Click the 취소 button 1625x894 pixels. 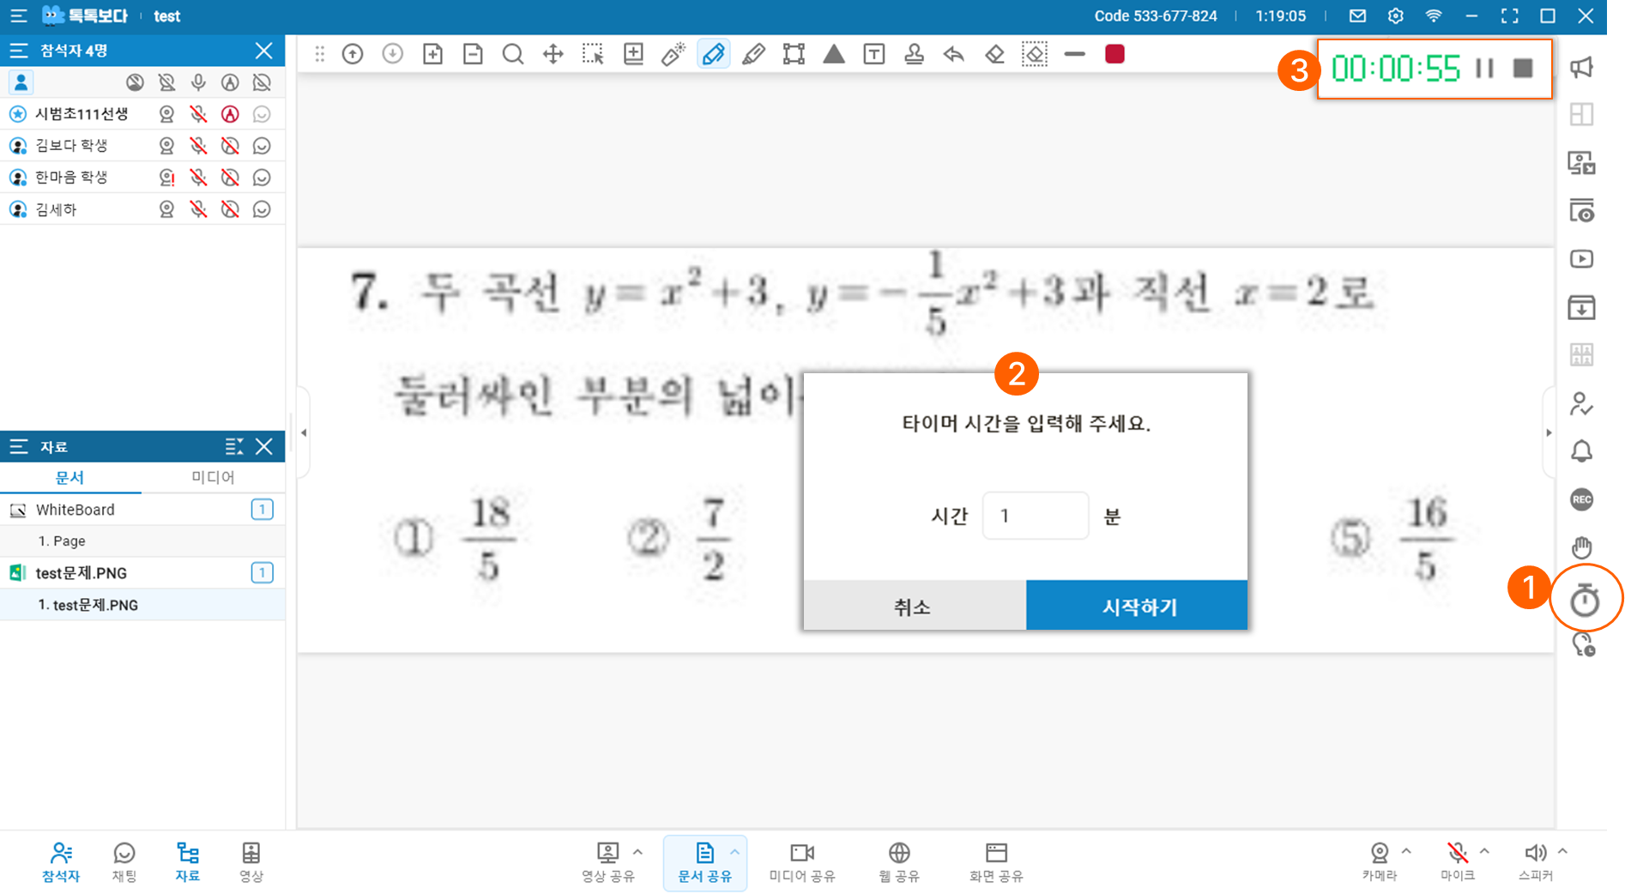914,606
